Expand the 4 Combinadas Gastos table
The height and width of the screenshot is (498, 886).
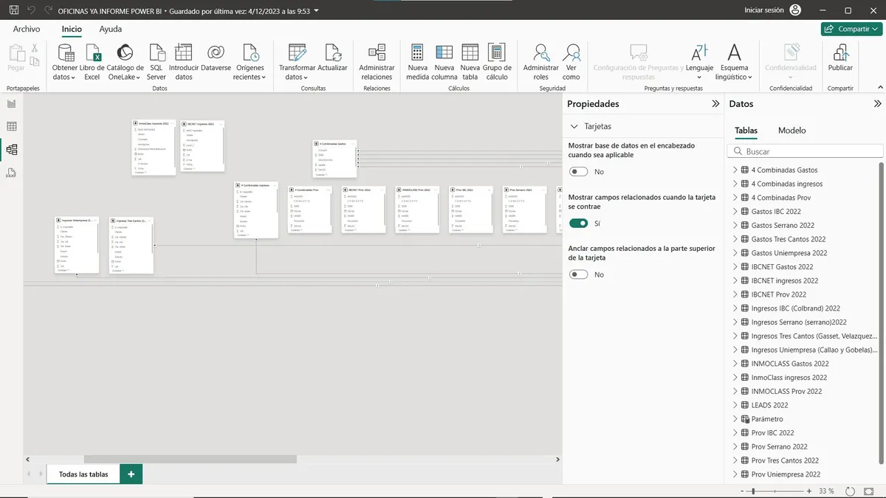(735, 170)
